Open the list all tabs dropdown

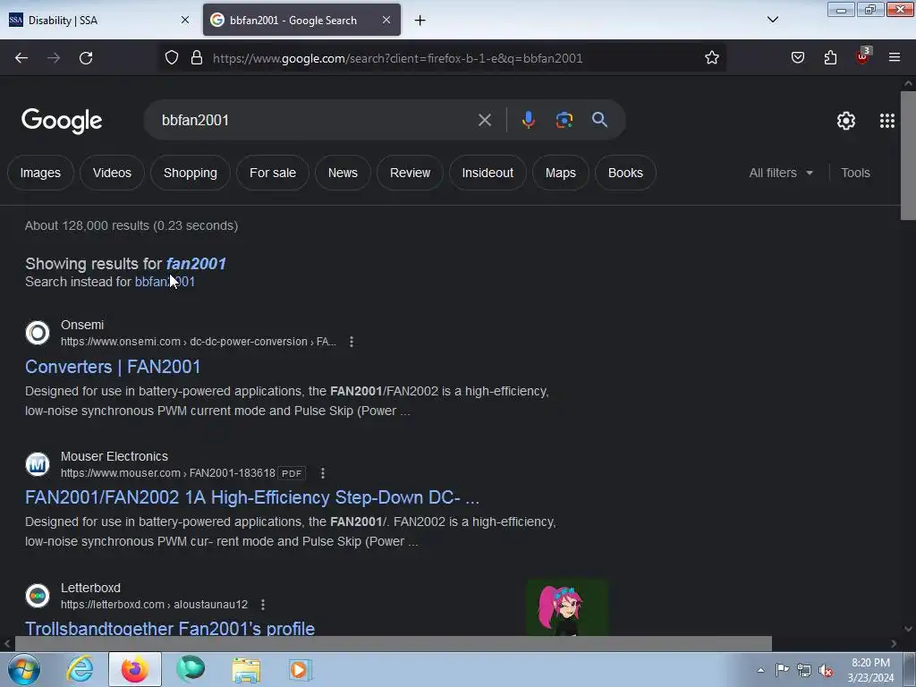pyautogui.click(x=772, y=20)
